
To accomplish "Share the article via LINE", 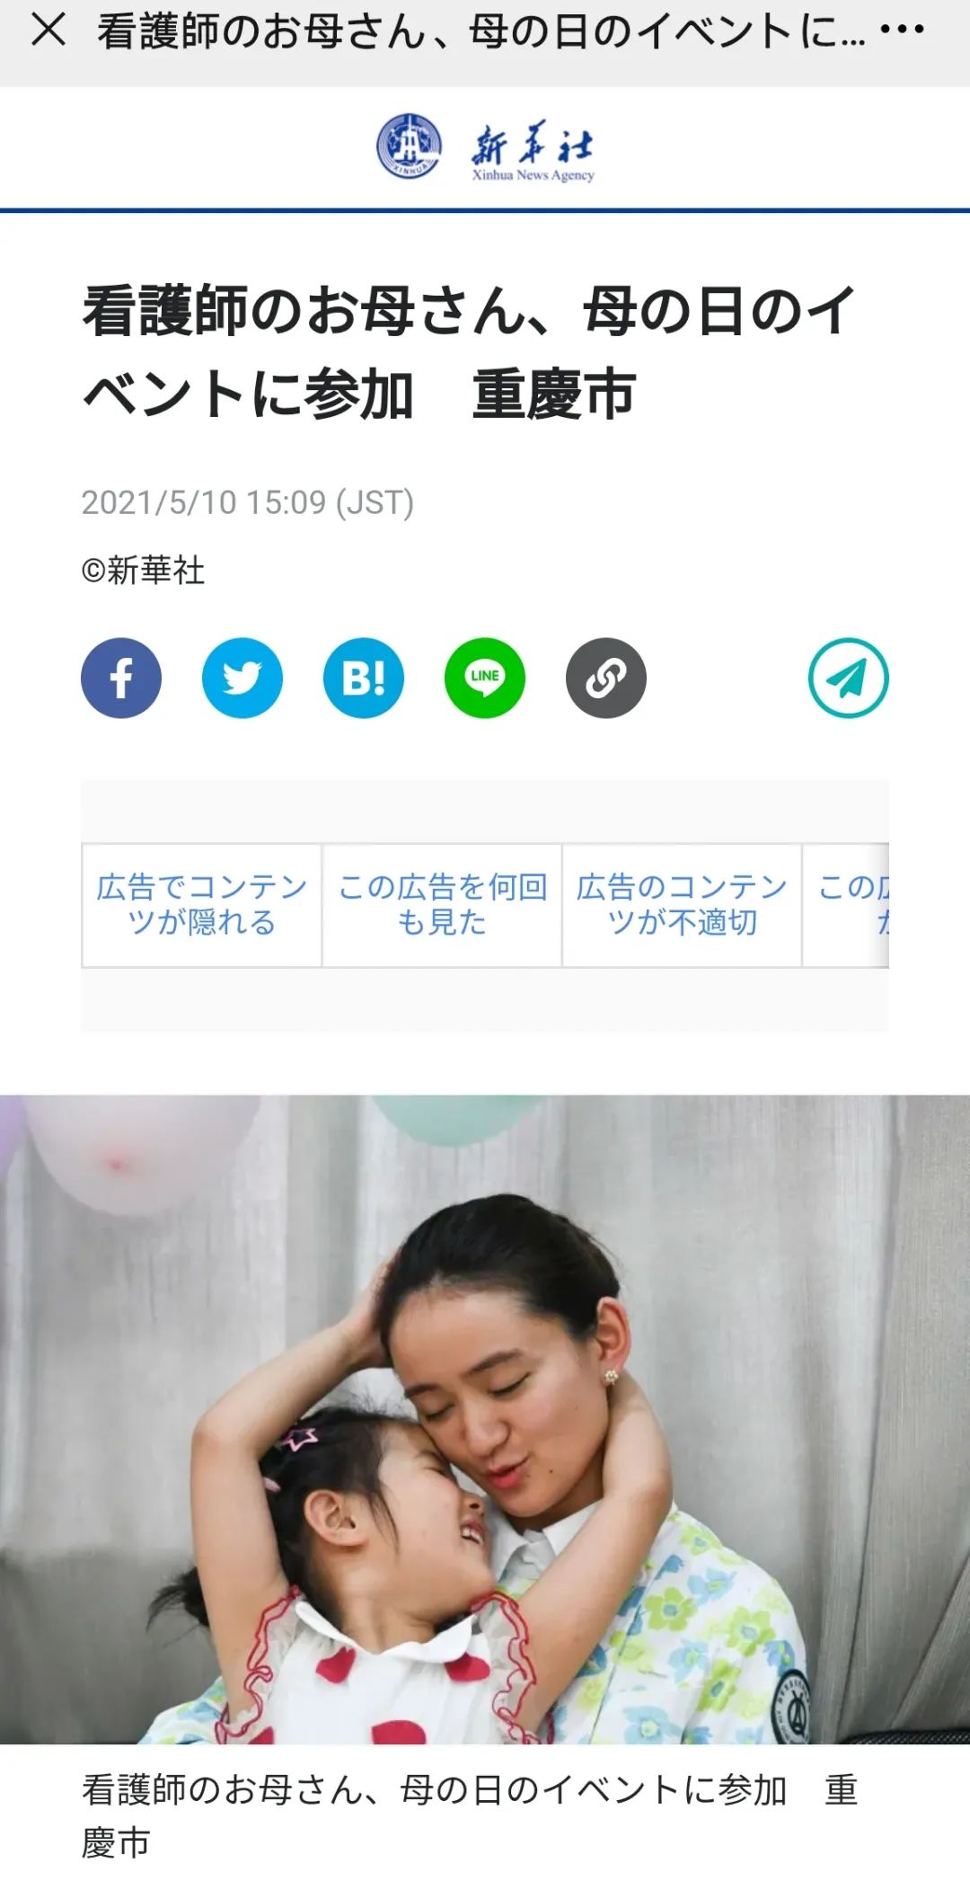I will pos(485,678).
